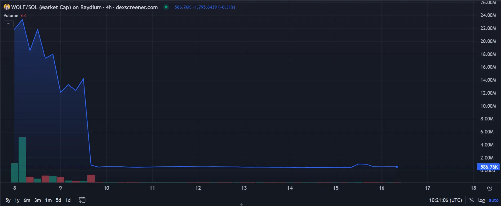This screenshot has width=501, height=206.
Task: Click the 586.76K current price label
Action: [489, 167]
